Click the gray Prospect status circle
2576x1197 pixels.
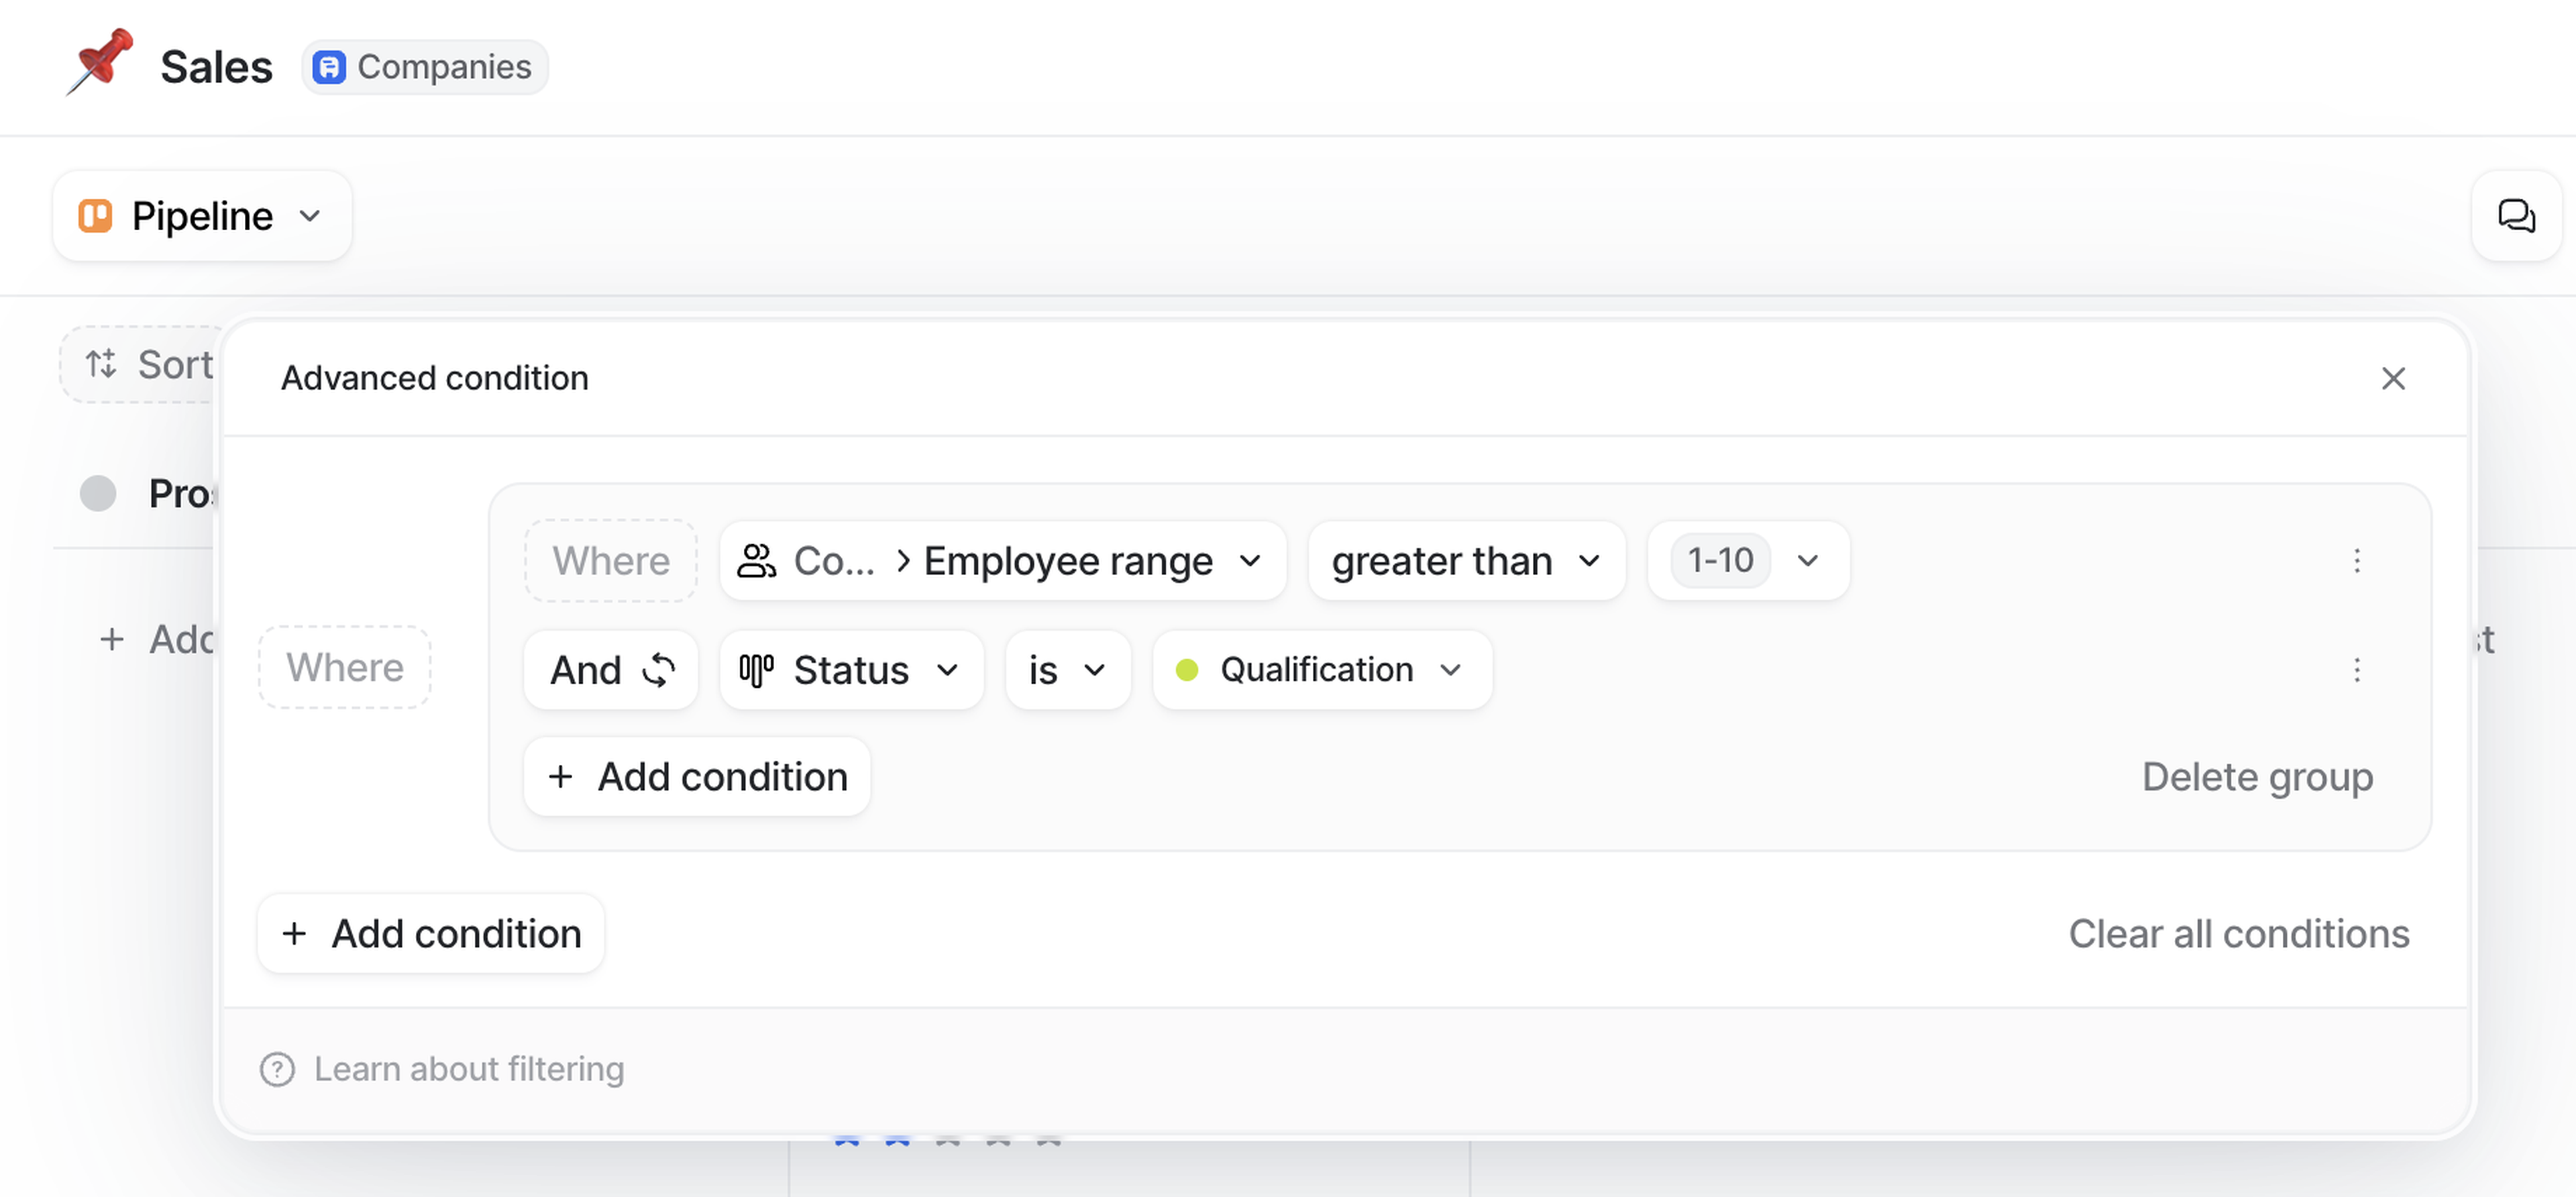[x=98, y=493]
